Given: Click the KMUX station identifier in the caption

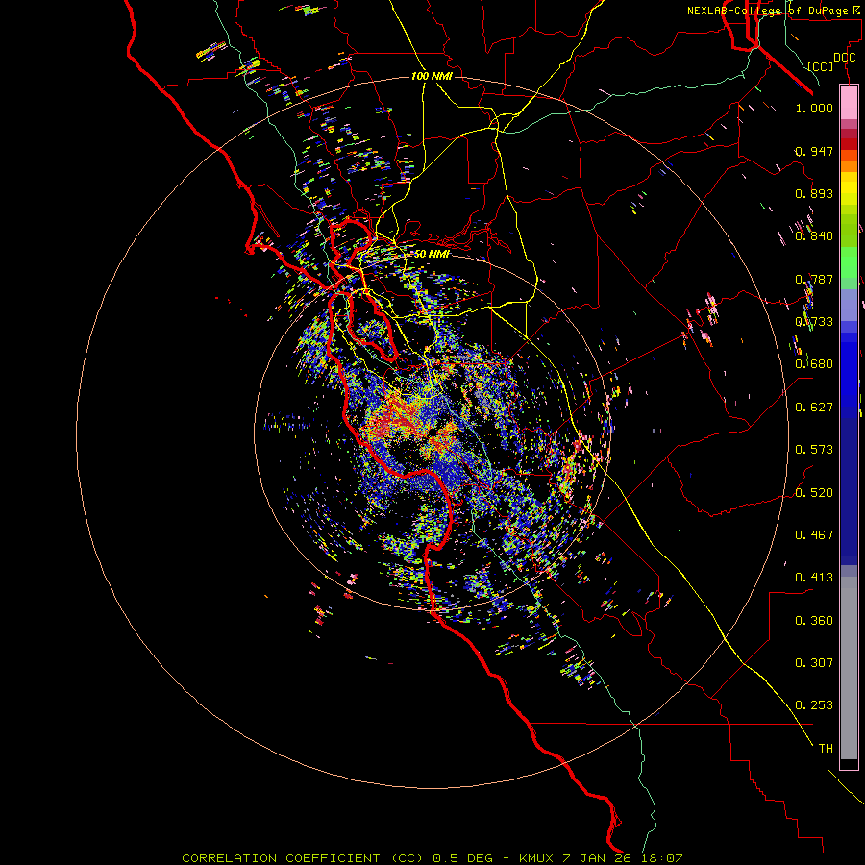Looking at the screenshot, I should 535,858.
